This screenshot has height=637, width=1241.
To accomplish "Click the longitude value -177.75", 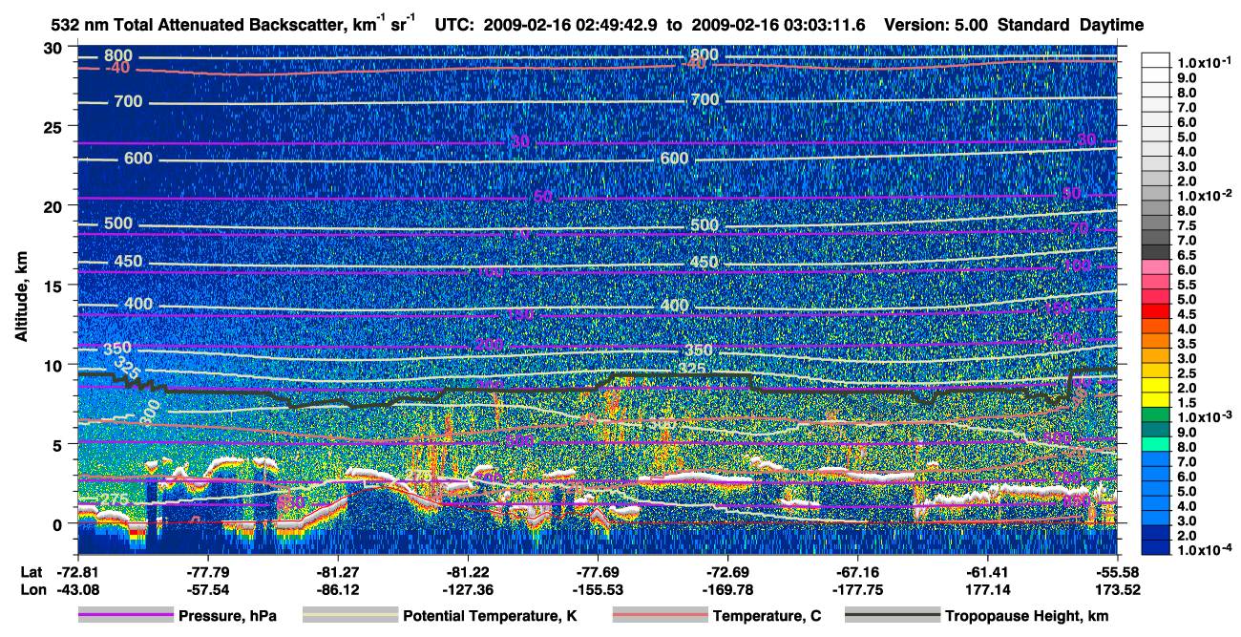I will [857, 590].
